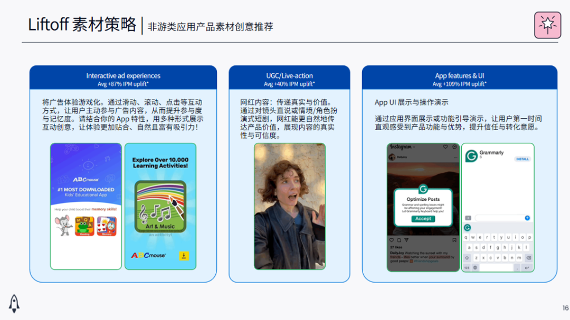Click the ABCmouse logo at ad bottom
The height and width of the screenshot is (320, 570).
pos(148,255)
